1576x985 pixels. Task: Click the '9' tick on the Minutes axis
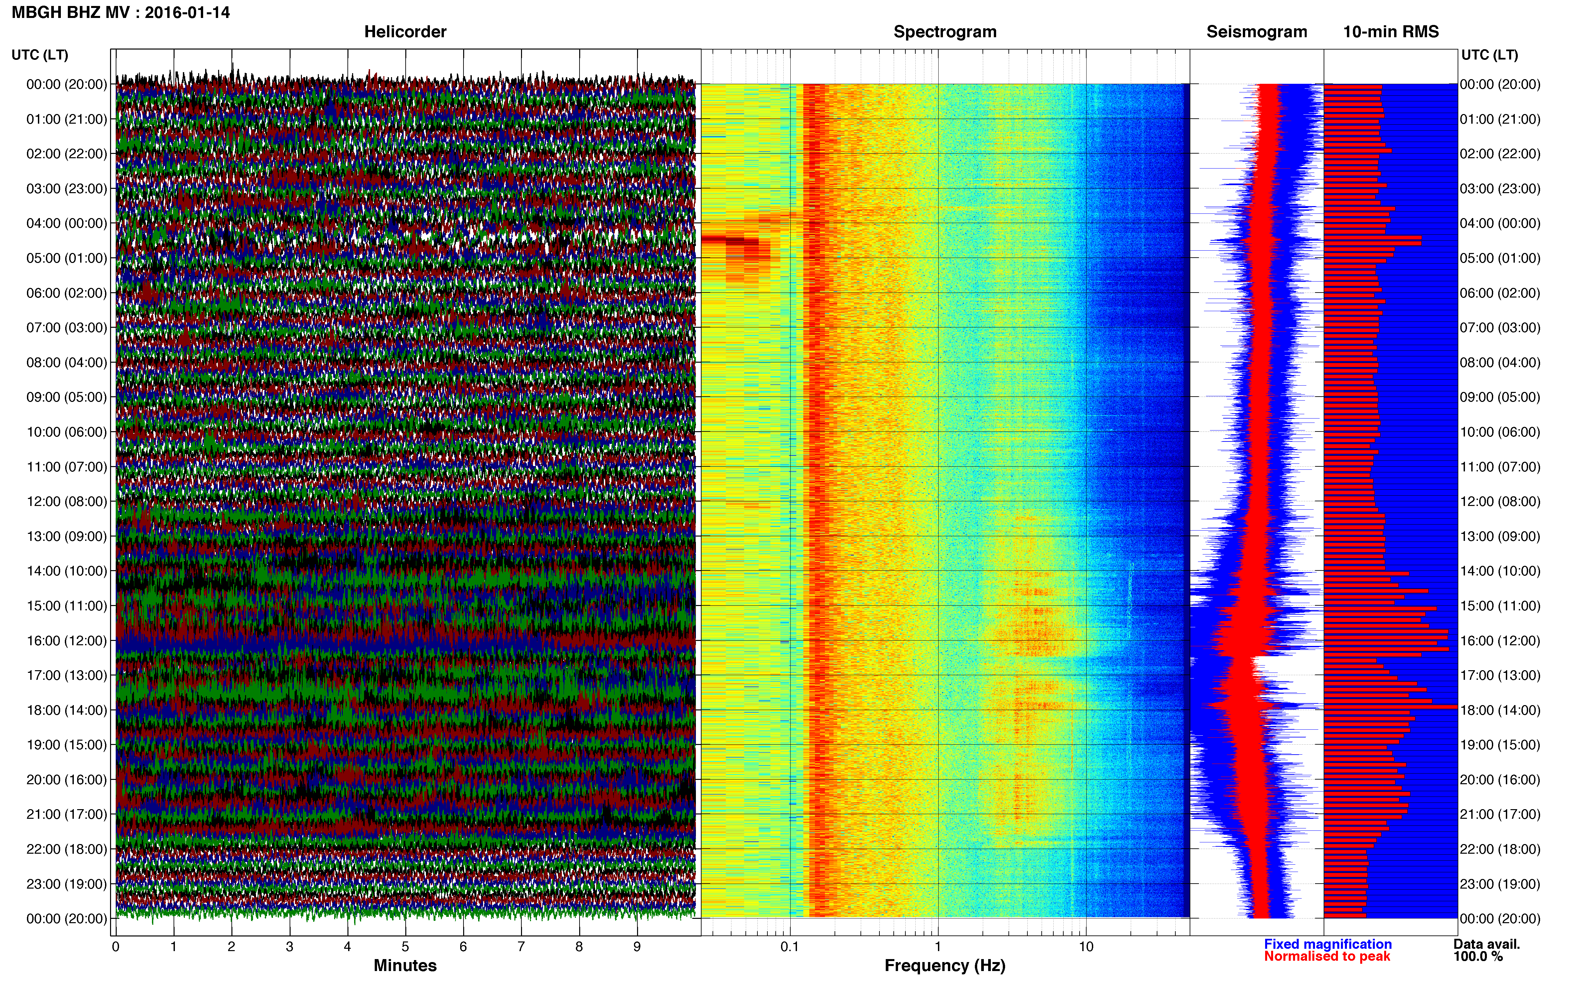[x=637, y=947]
